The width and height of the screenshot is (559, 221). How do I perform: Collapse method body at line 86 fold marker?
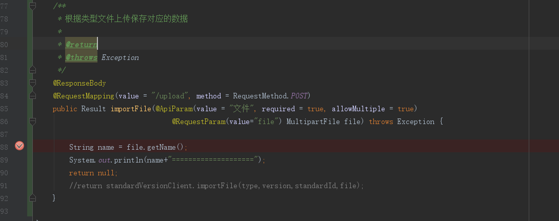(x=32, y=122)
